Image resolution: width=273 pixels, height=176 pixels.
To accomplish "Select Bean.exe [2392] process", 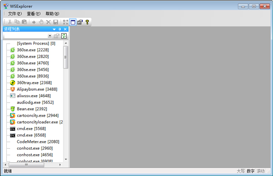I will (x=32, y=109).
